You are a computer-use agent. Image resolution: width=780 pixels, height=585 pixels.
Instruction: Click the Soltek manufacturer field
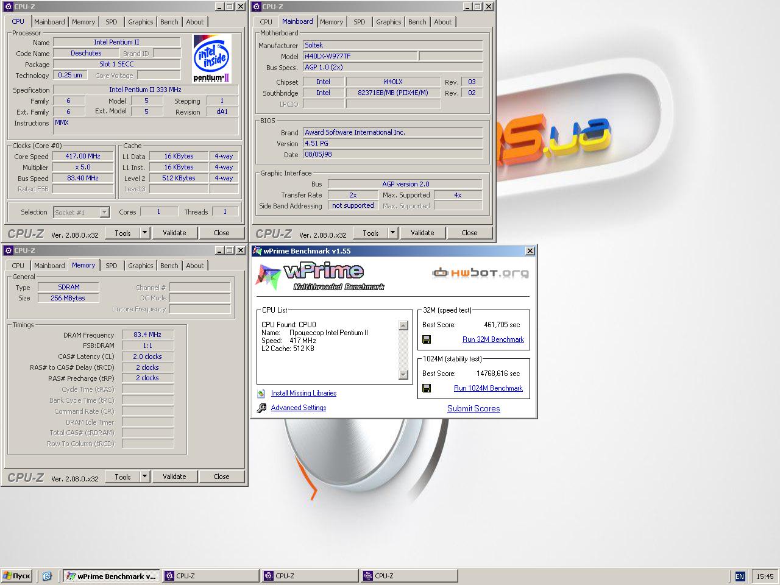pos(392,45)
